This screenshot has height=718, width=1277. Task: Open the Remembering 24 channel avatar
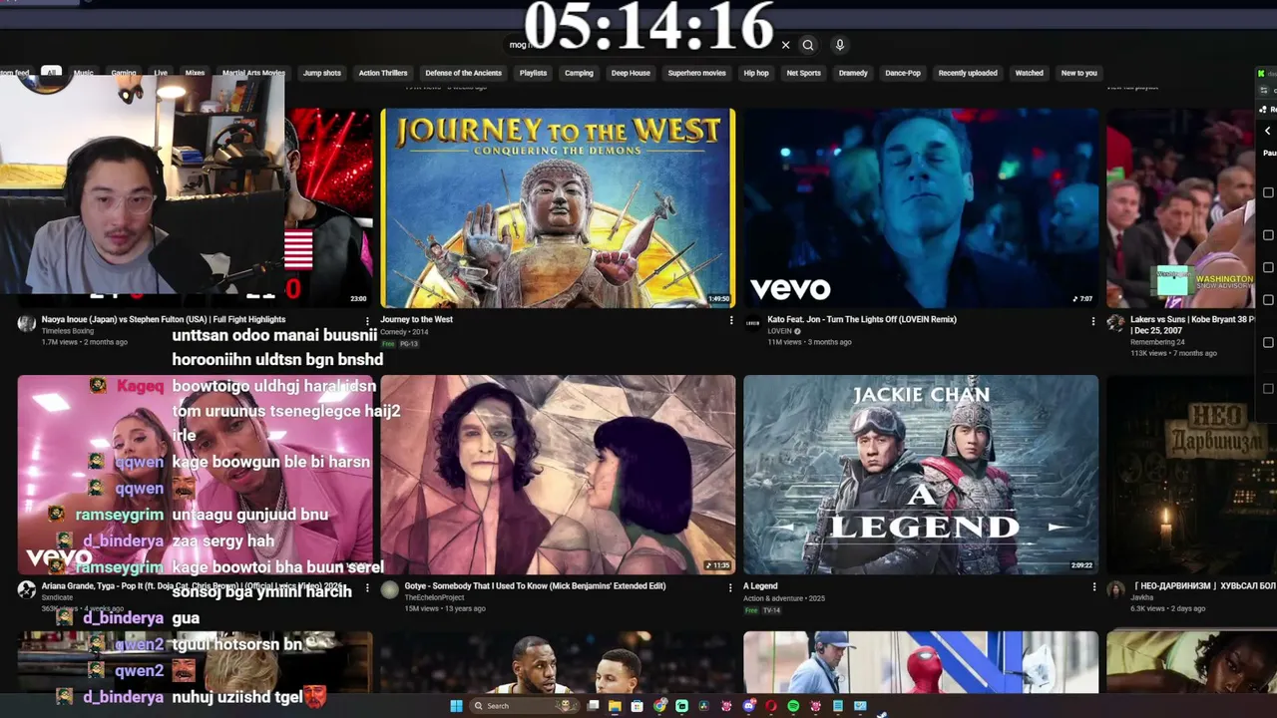click(1115, 323)
